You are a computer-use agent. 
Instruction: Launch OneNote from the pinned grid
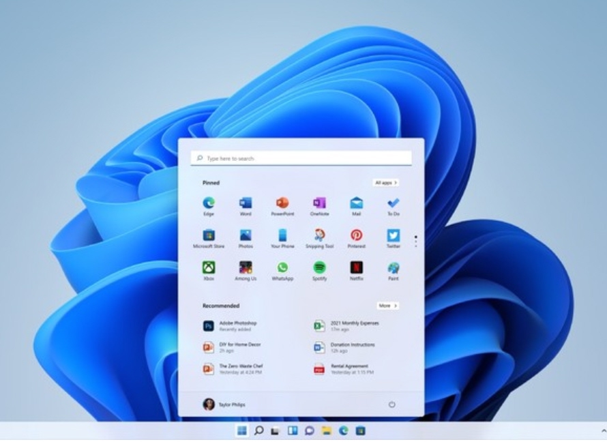click(319, 206)
